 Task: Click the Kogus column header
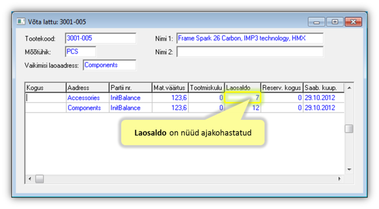[x=45, y=88]
